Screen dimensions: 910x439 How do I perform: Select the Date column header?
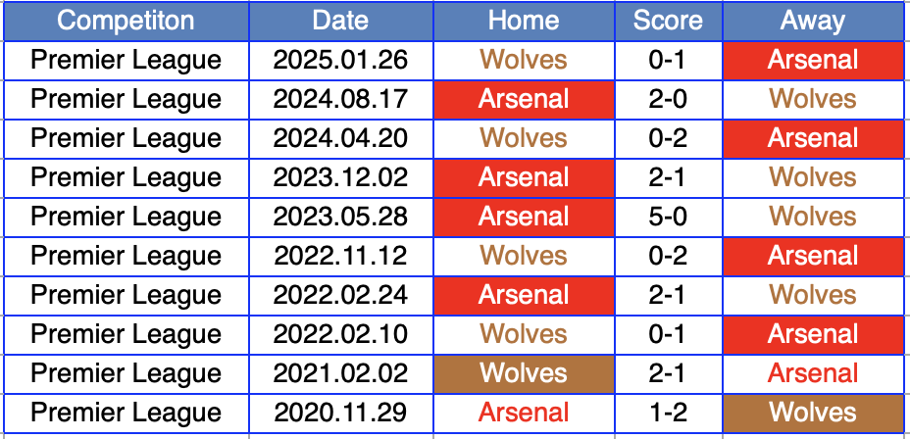pyautogui.click(x=340, y=21)
